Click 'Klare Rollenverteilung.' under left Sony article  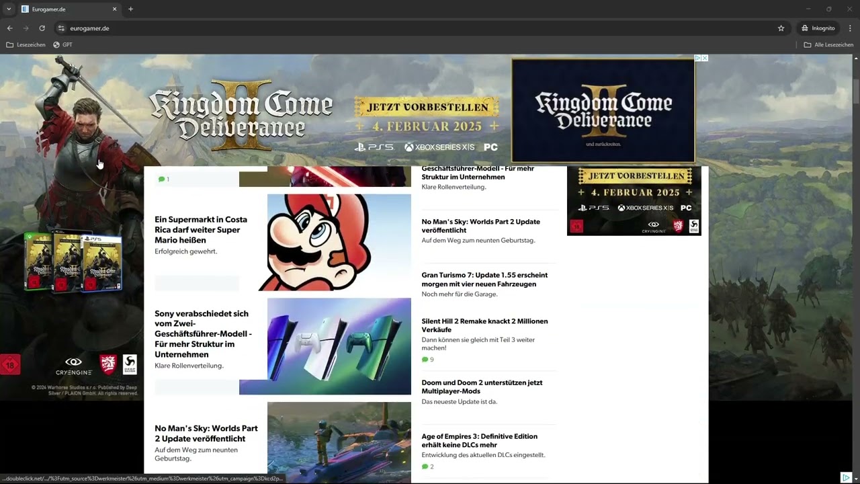(x=189, y=366)
